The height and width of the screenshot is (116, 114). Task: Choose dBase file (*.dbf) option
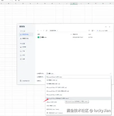click(78, 102)
